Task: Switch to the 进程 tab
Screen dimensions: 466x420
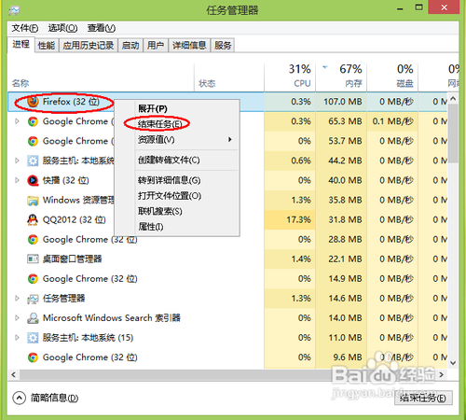Action: click(x=21, y=45)
